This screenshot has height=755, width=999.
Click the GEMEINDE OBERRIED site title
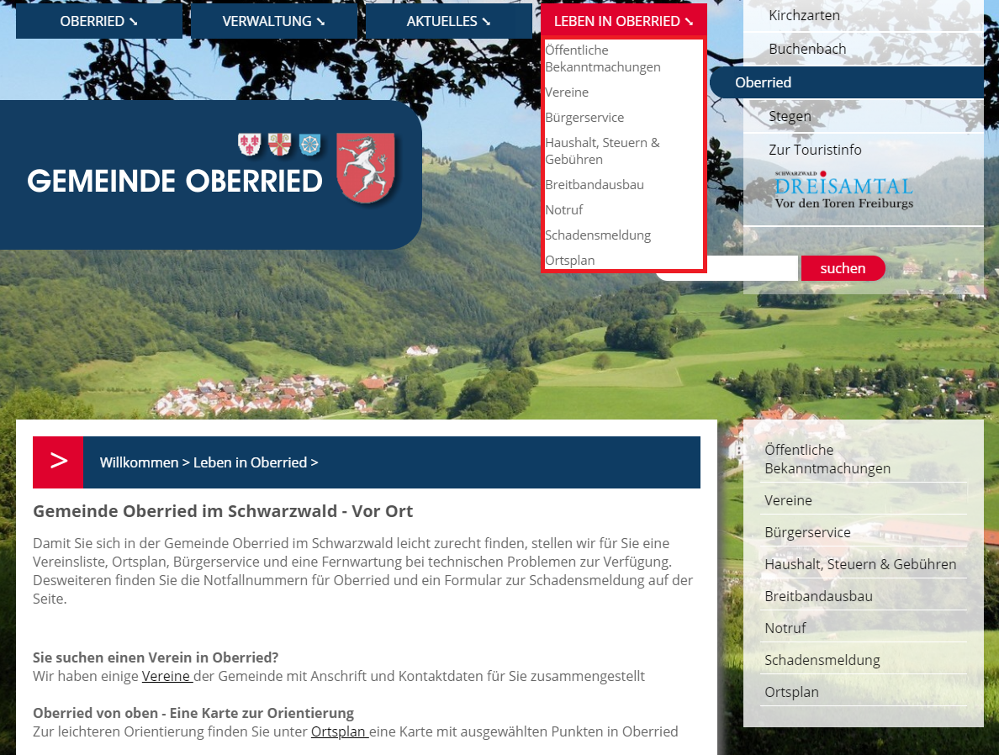pos(175,182)
